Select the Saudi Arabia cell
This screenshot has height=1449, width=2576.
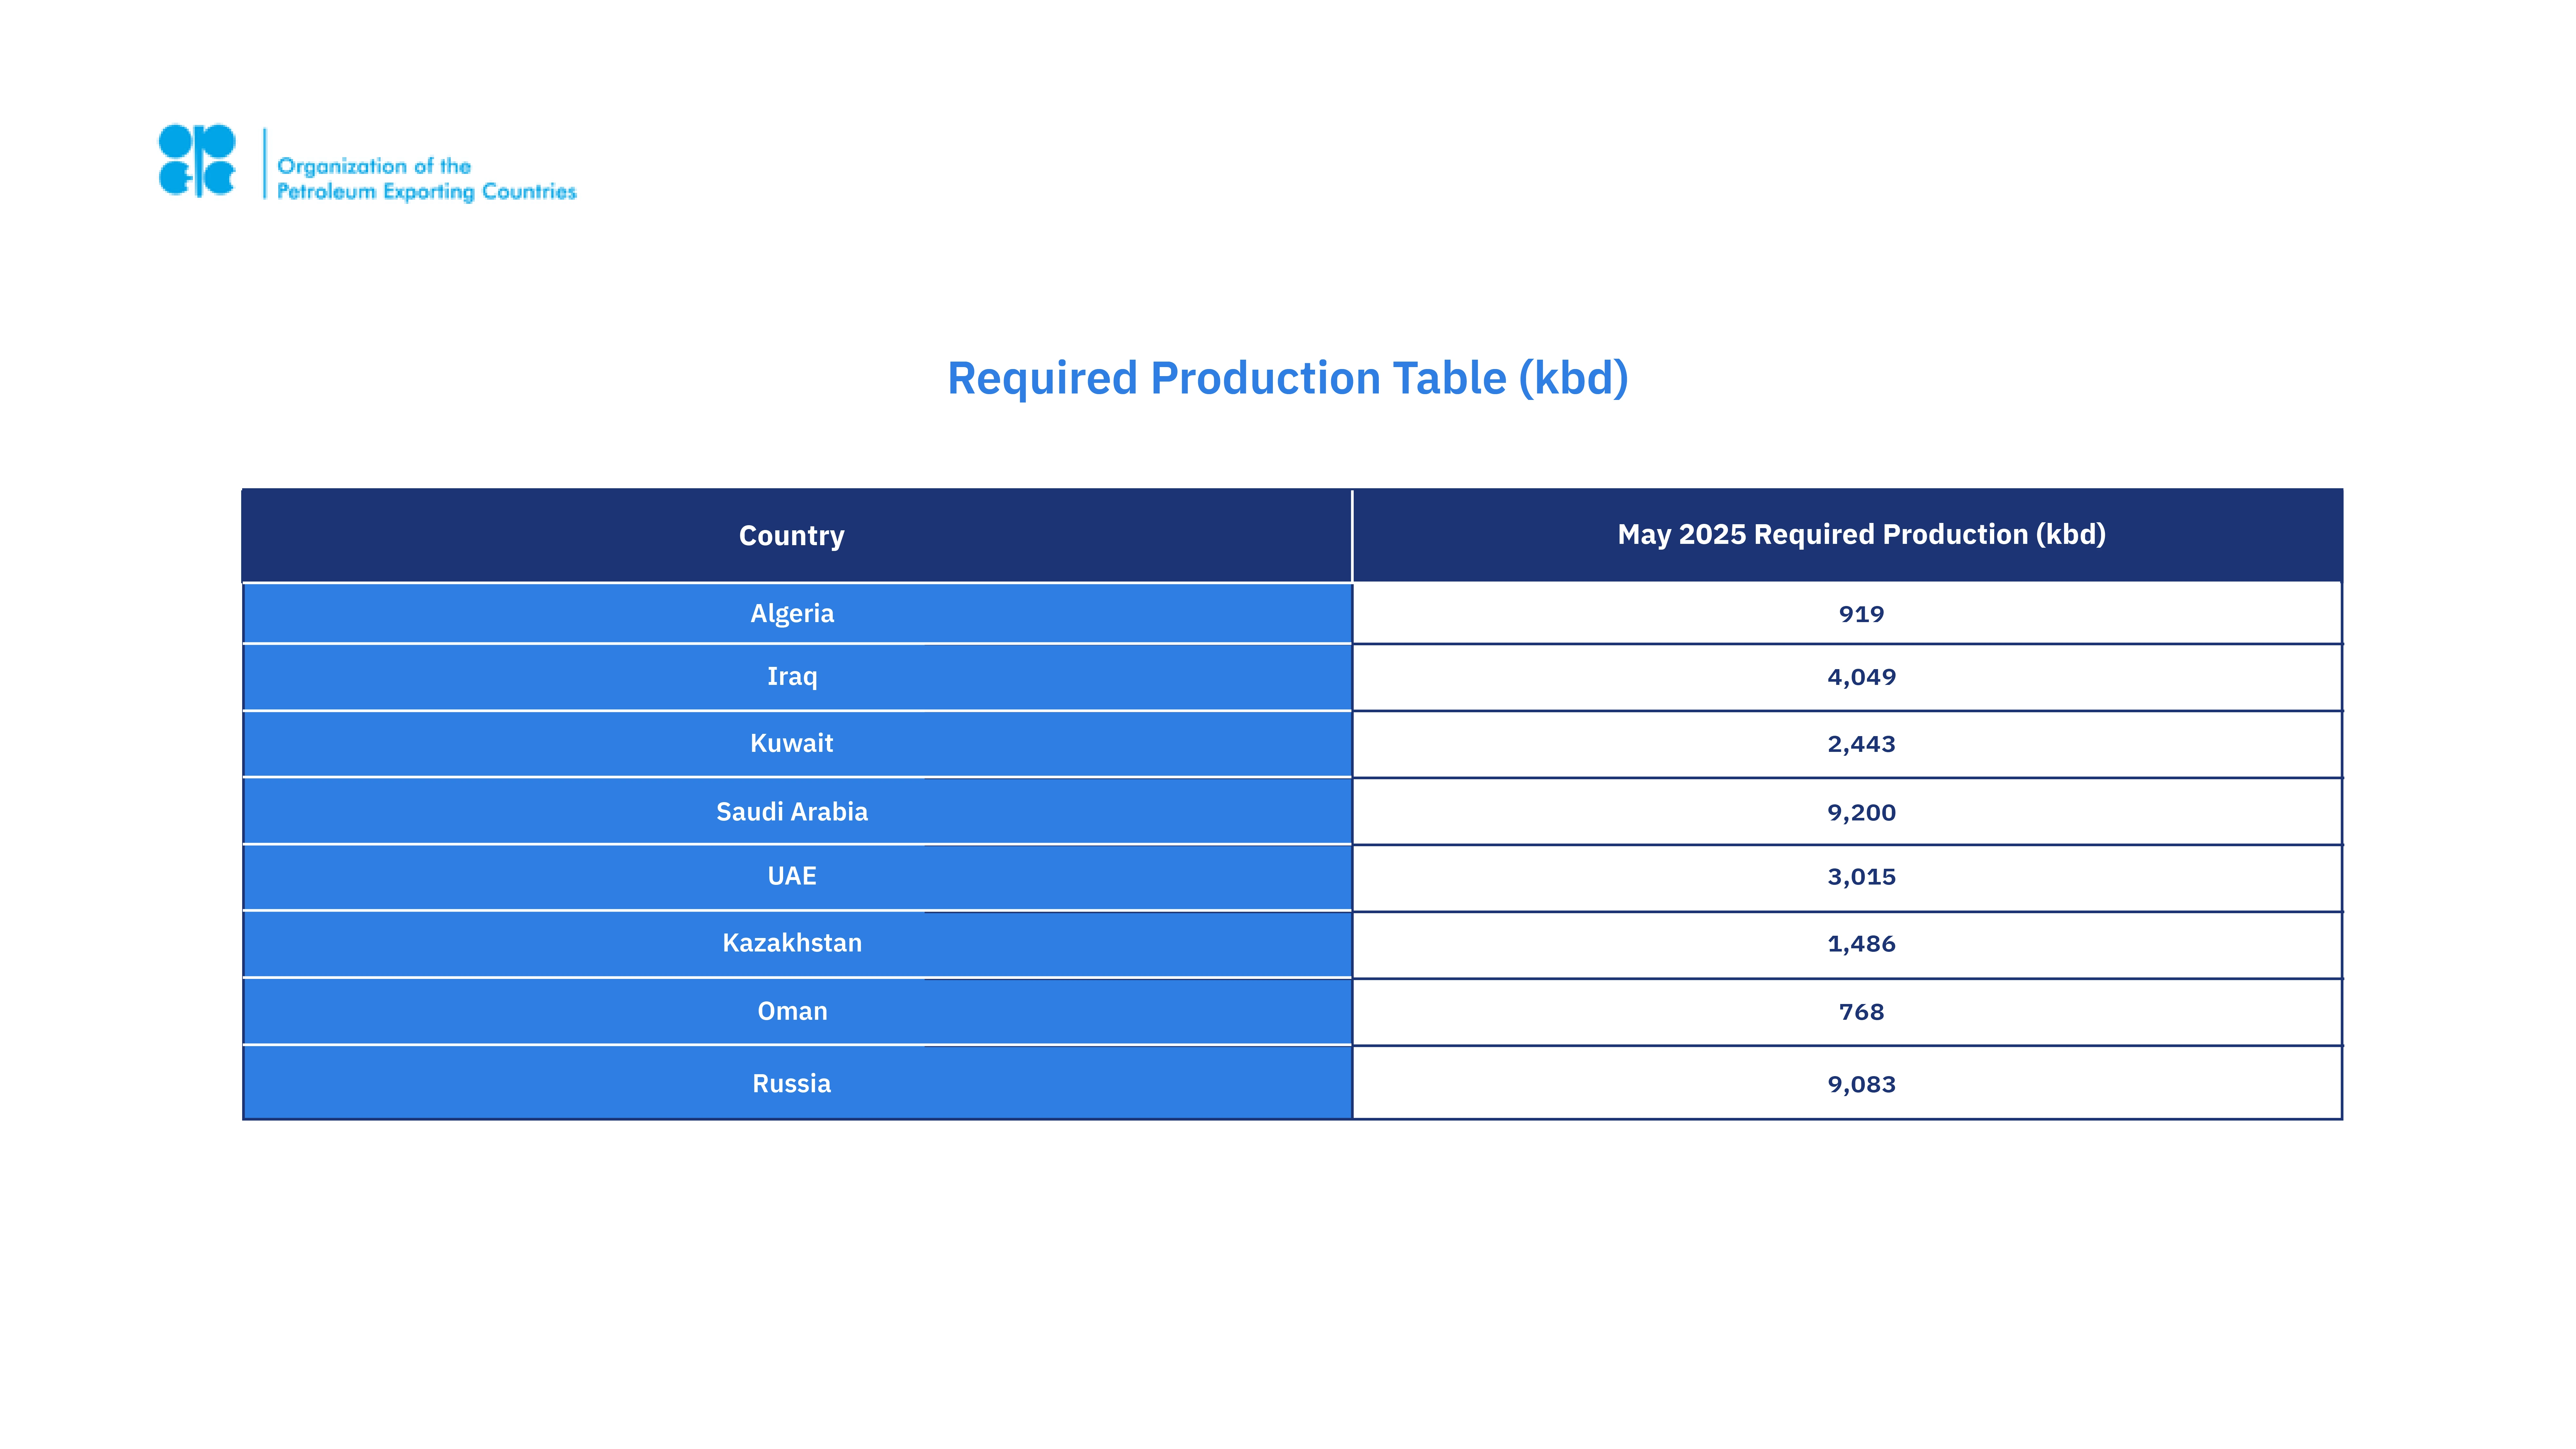point(797,811)
